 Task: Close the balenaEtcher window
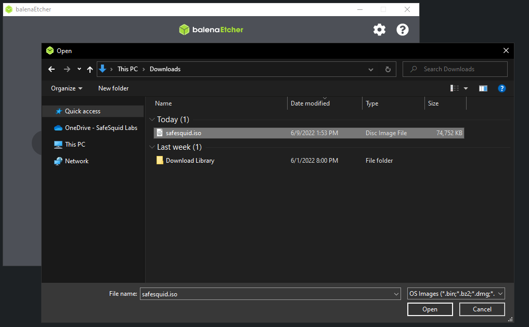[407, 9]
